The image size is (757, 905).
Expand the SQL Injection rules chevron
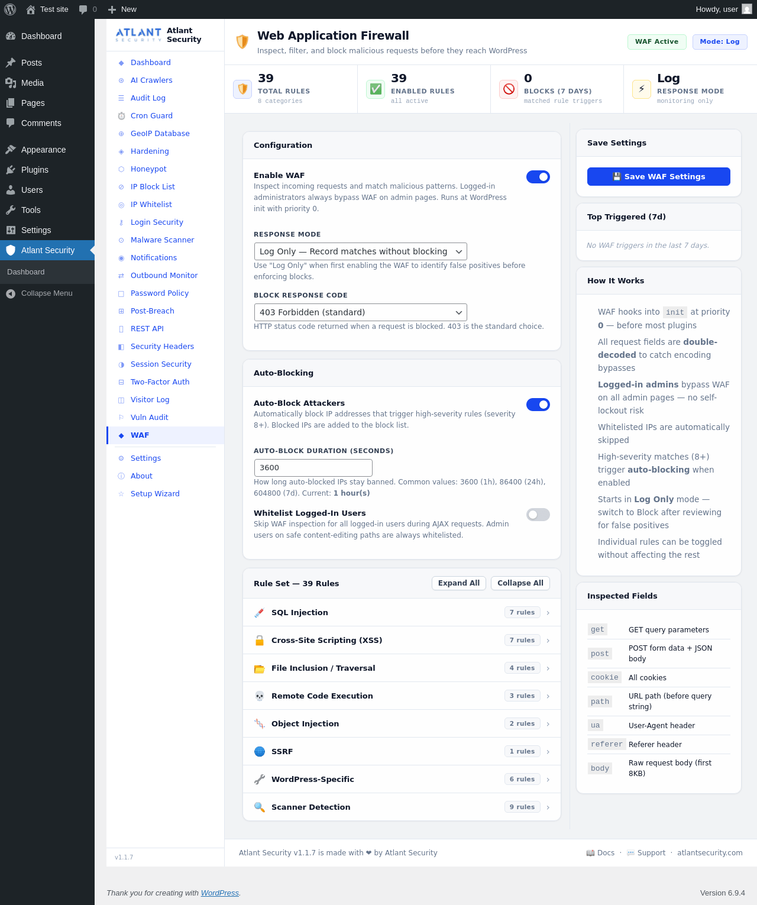tap(548, 613)
